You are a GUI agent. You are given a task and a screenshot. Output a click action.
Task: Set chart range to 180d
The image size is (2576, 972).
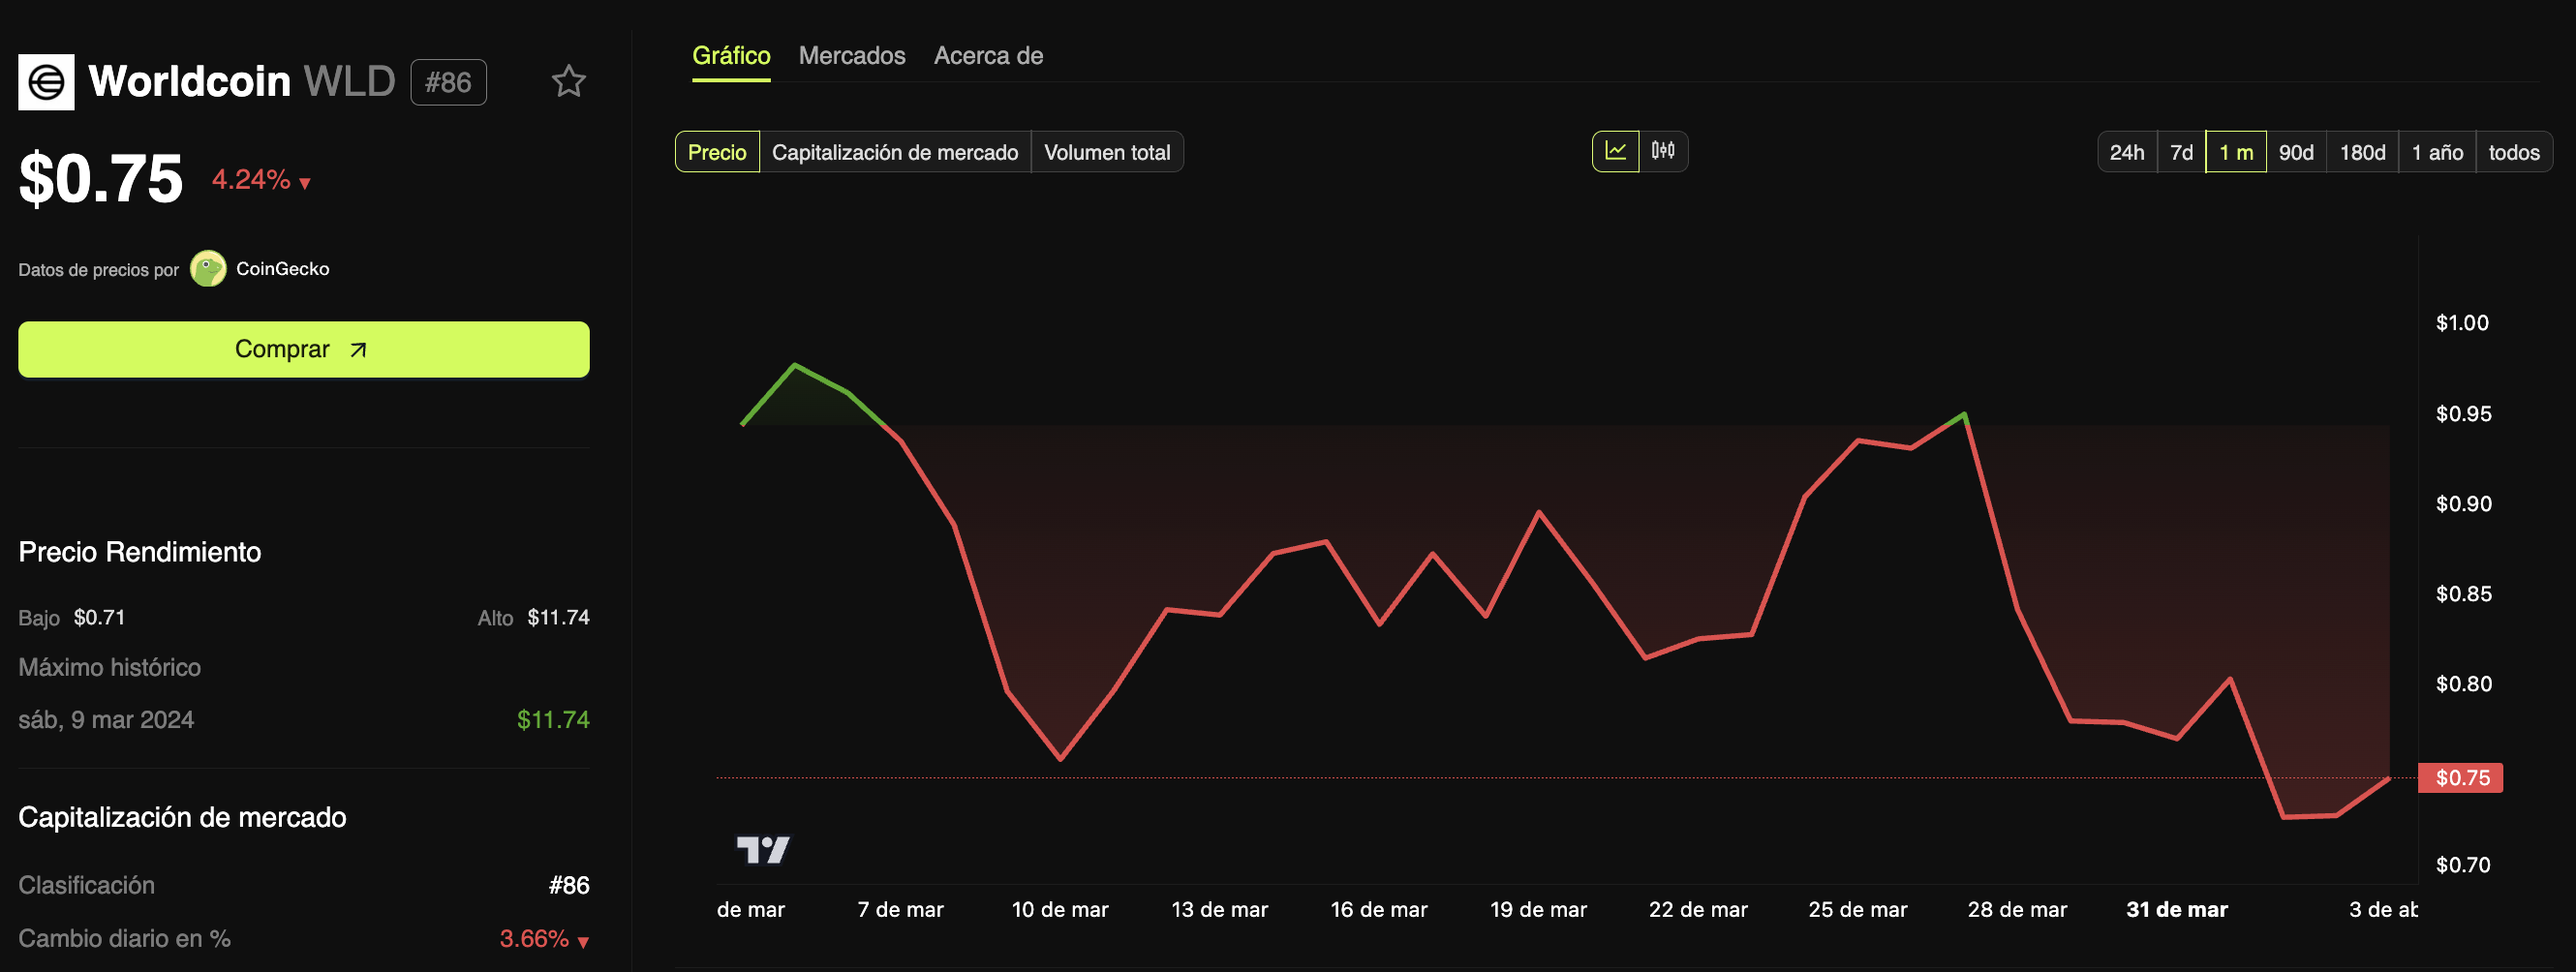(x=2362, y=152)
